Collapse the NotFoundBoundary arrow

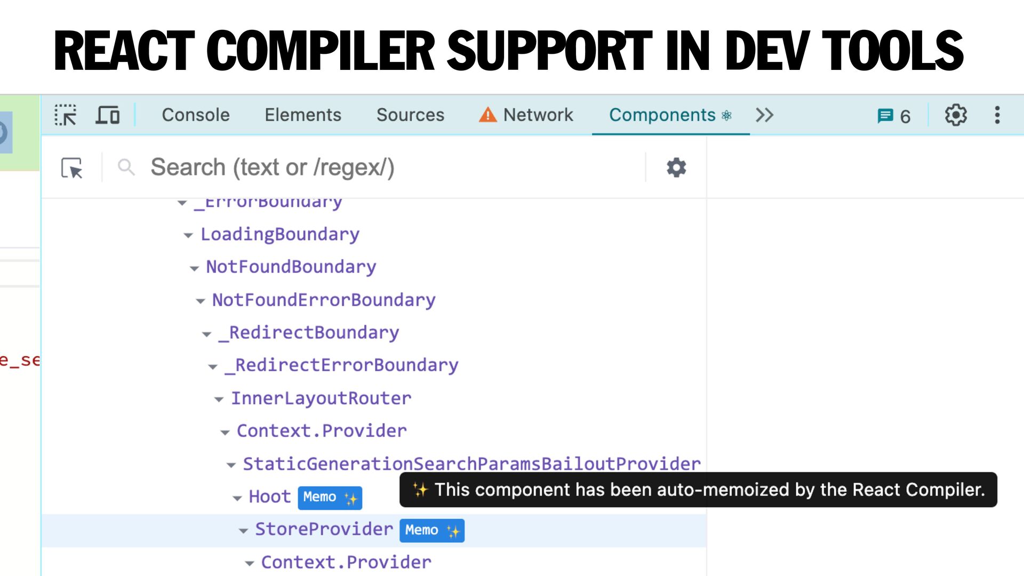tap(195, 268)
